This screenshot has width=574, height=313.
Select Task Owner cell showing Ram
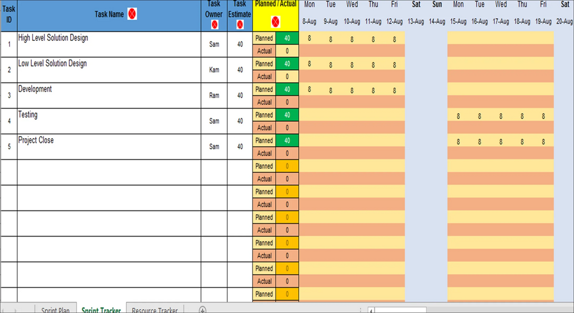214,96
